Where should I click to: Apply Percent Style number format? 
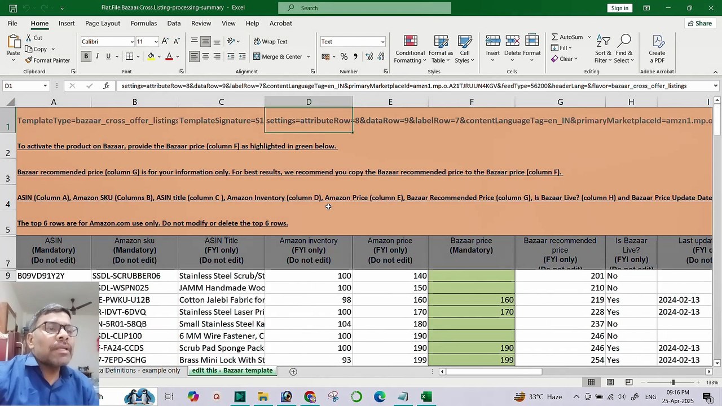(x=344, y=56)
